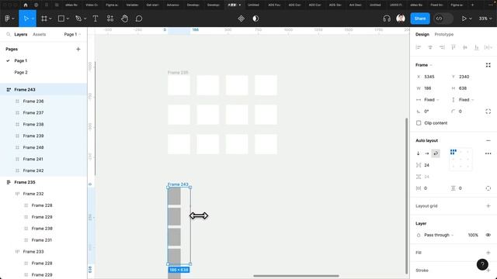Open the Frame type dropdown

pyautogui.click(x=424, y=65)
